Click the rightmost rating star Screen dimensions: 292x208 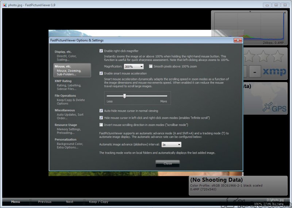point(277,56)
